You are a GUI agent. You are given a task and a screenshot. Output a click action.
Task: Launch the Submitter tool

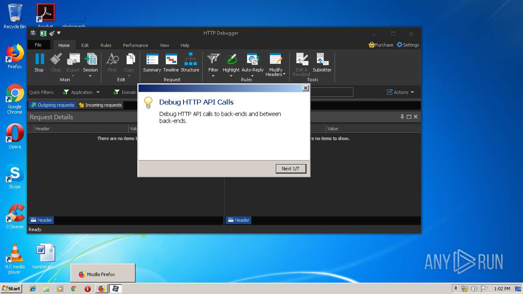322,62
